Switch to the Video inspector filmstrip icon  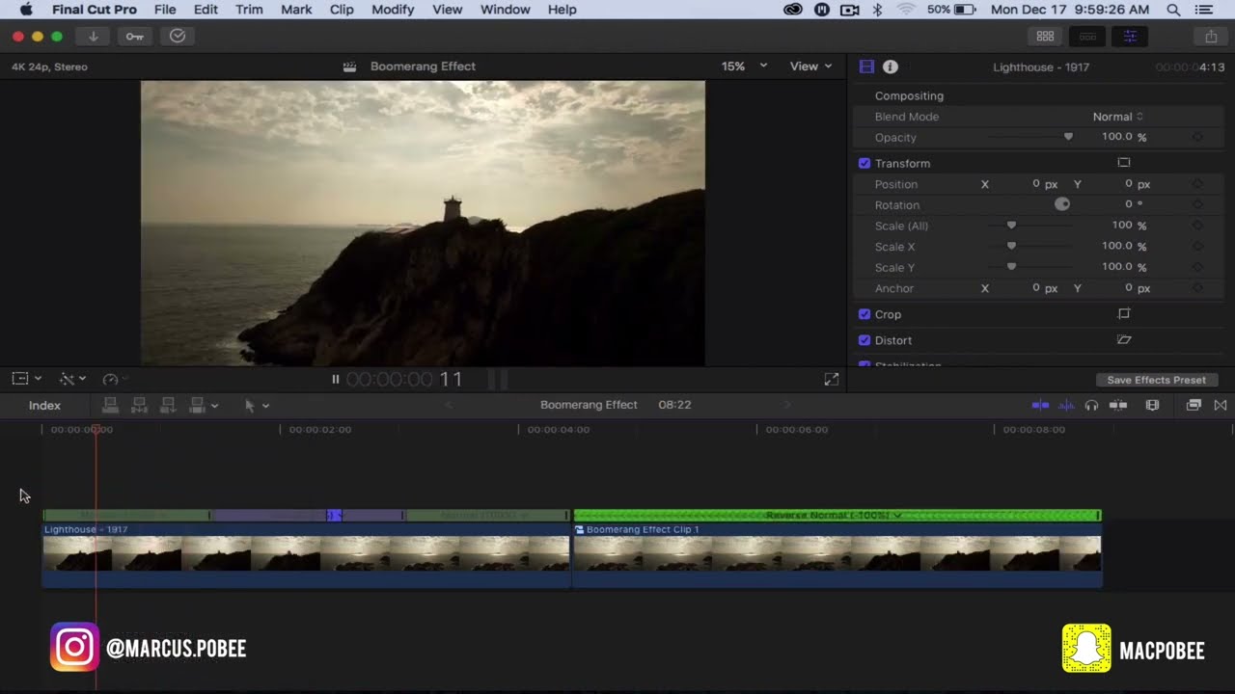866,67
